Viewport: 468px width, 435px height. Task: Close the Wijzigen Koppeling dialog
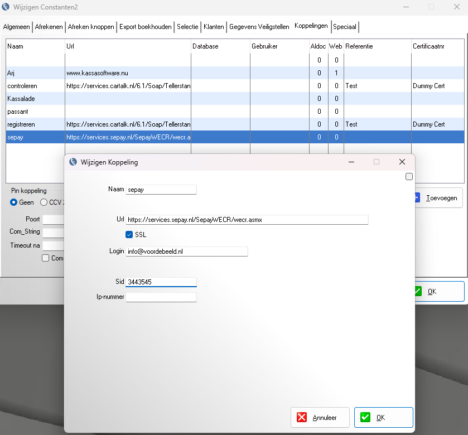(402, 162)
